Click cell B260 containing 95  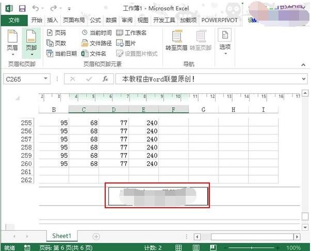54,164
